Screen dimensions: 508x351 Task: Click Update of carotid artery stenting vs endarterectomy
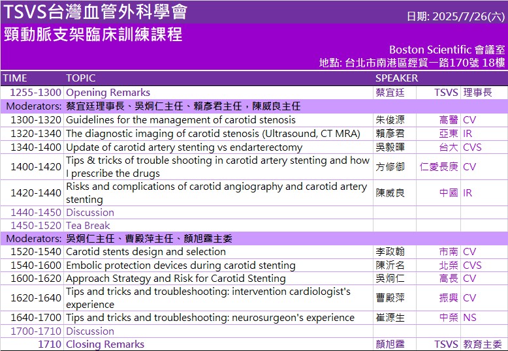(x=184, y=147)
